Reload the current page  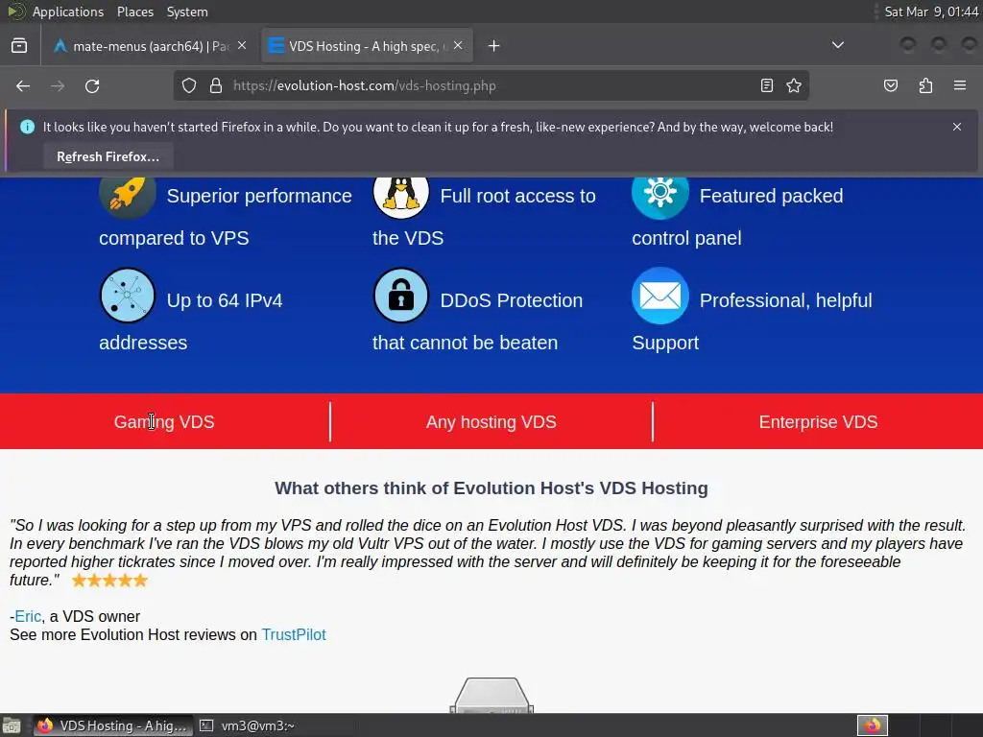pos(92,85)
